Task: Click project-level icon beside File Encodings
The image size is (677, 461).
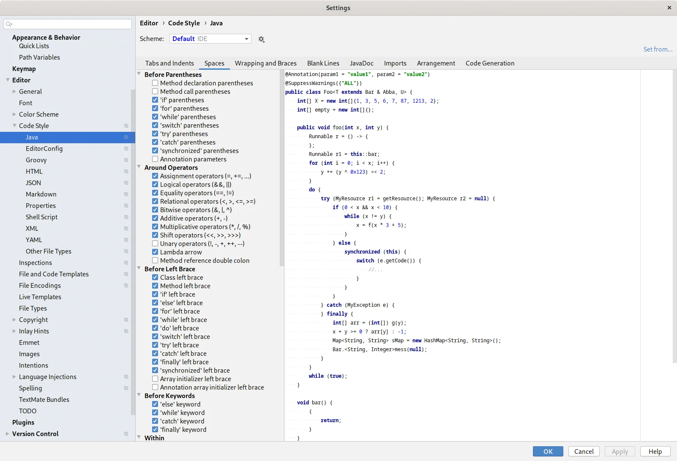Action: click(x=126, y=286)
